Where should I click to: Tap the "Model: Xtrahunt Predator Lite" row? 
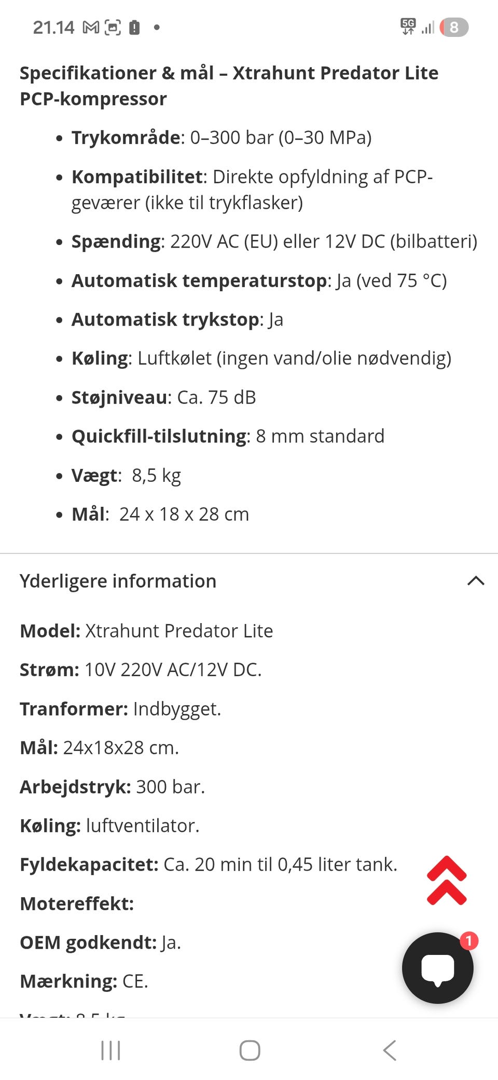point(146,631)
